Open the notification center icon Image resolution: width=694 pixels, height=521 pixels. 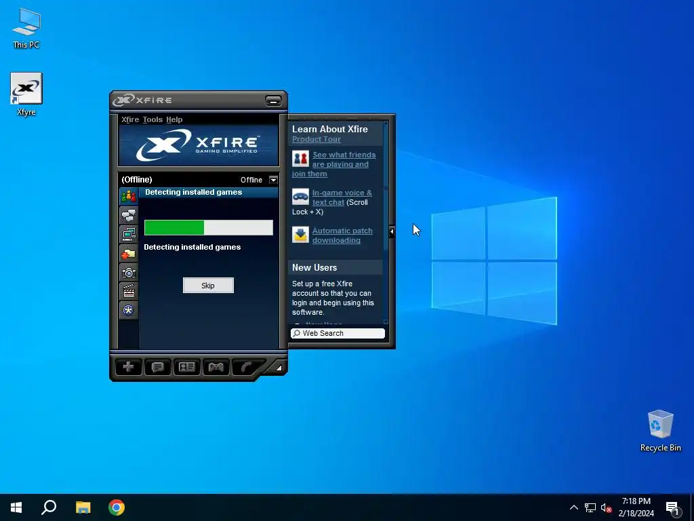pos(672,508)
